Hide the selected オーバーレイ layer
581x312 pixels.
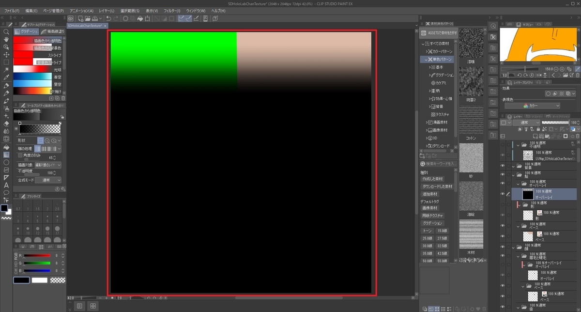[503, 194]
